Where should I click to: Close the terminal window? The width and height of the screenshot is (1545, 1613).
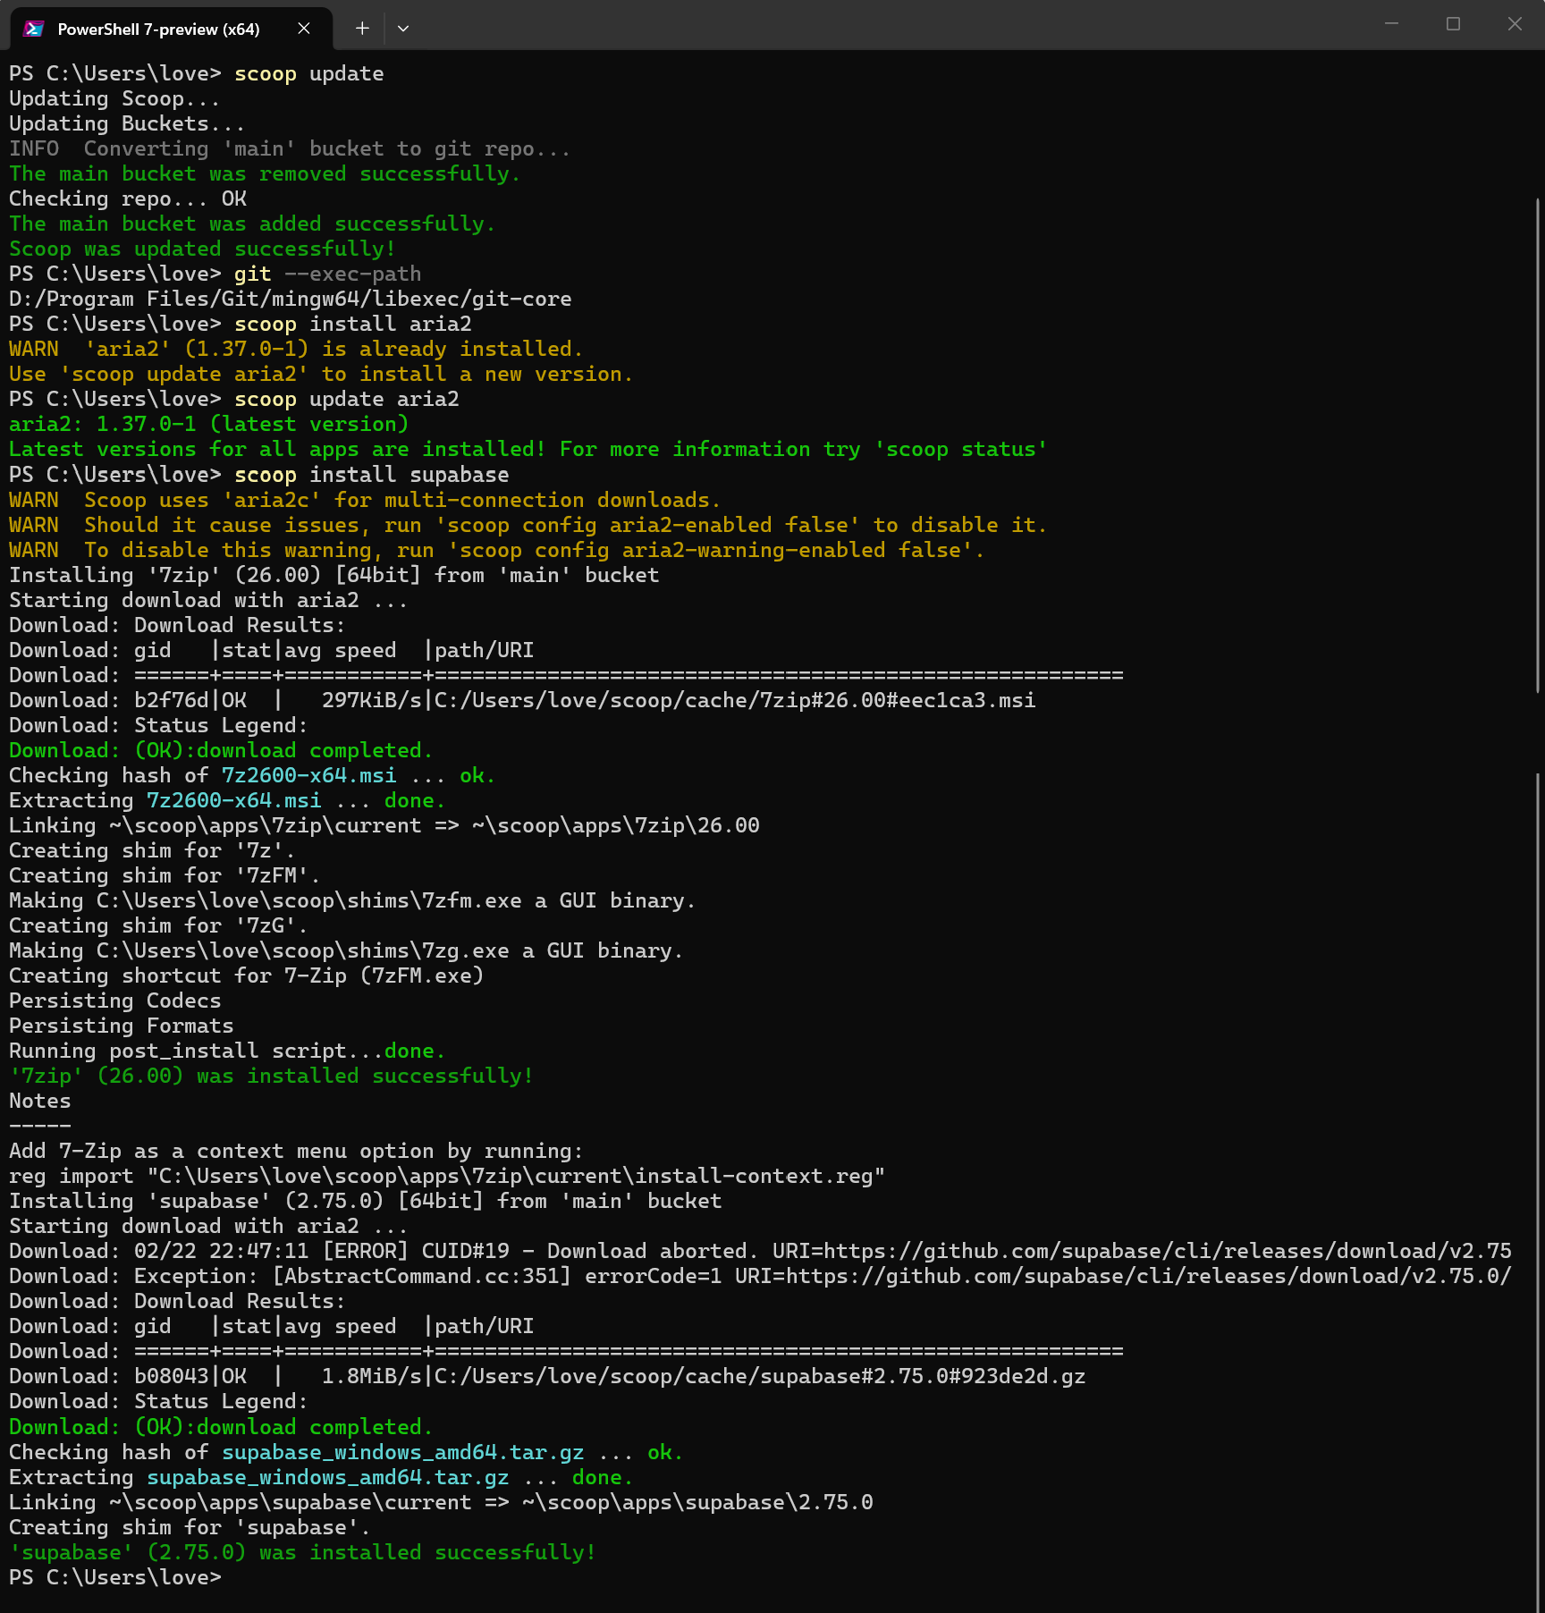click(1515, 24)
